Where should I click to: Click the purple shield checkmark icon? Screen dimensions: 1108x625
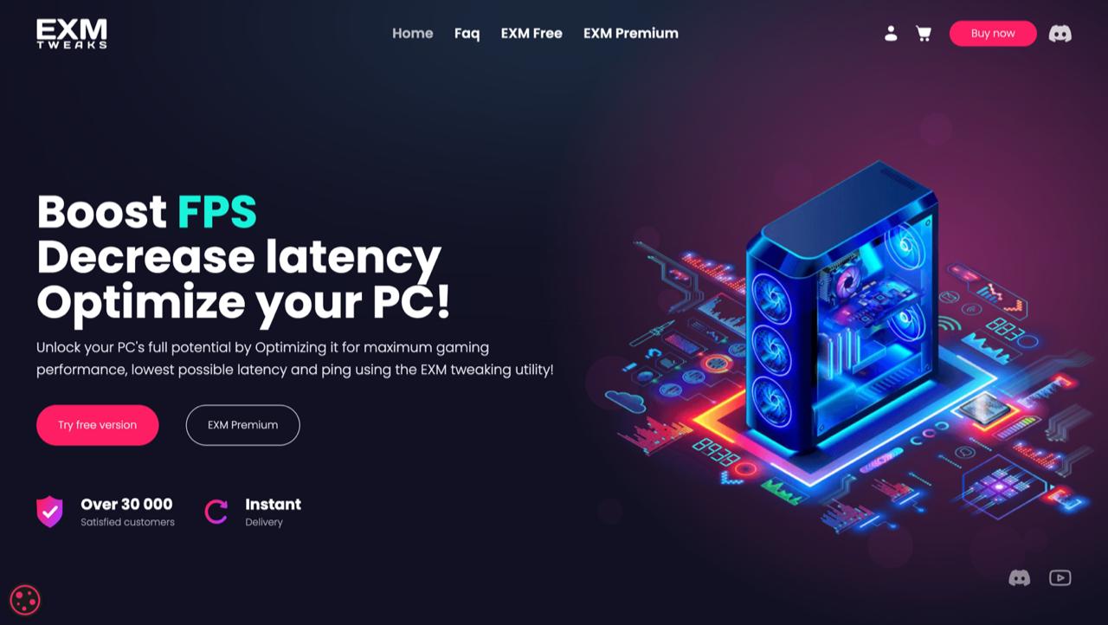tap(49, 512)
